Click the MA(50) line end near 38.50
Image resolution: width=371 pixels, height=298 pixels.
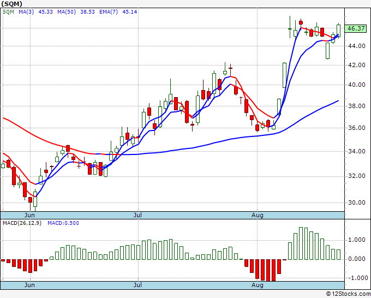(x=338, y=101)
